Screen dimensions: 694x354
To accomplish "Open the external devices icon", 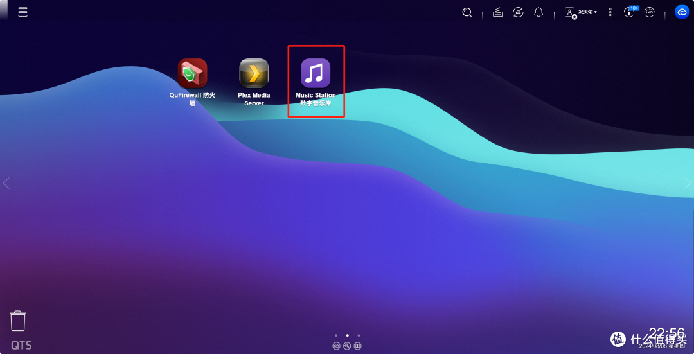I will tap(519, 12).
